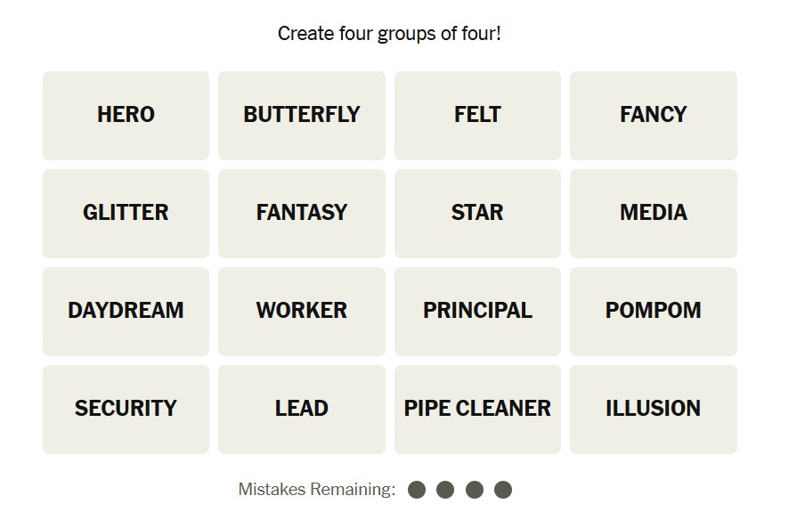Select the BUTTERFLY word tile

[301, 115]
